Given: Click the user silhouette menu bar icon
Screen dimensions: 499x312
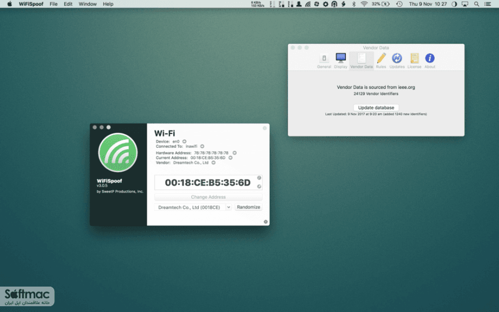Looking at the screenshot, I should (299, 4).
